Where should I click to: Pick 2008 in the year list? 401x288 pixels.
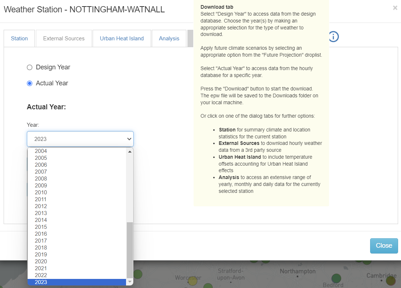[x=41, y=179]
